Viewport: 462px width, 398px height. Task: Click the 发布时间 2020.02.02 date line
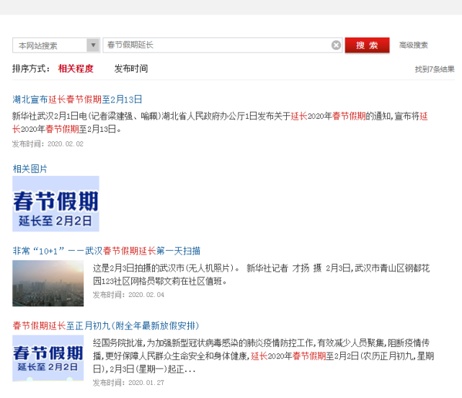(x=48, y=144)
